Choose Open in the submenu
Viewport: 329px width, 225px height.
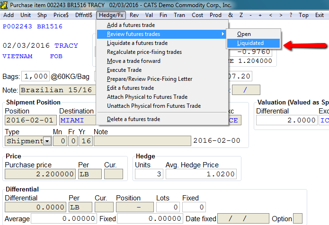(x=253, y=34)
